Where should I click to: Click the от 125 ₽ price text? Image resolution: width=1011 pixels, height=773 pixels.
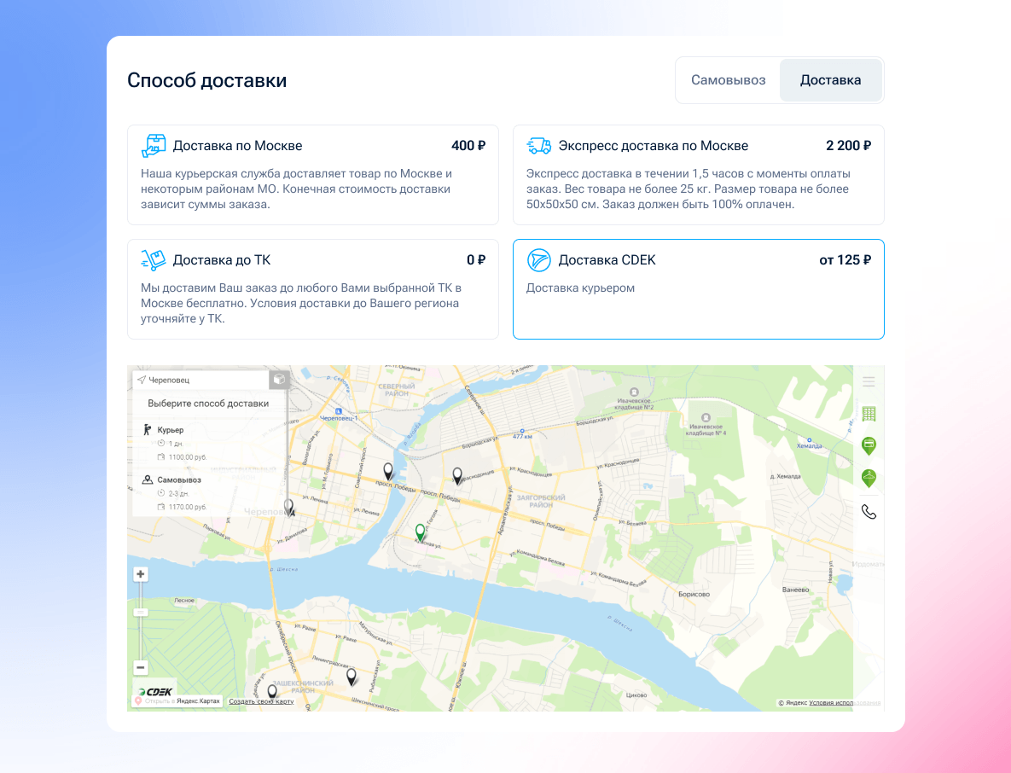pyautogui.click(x=845, y=260)
